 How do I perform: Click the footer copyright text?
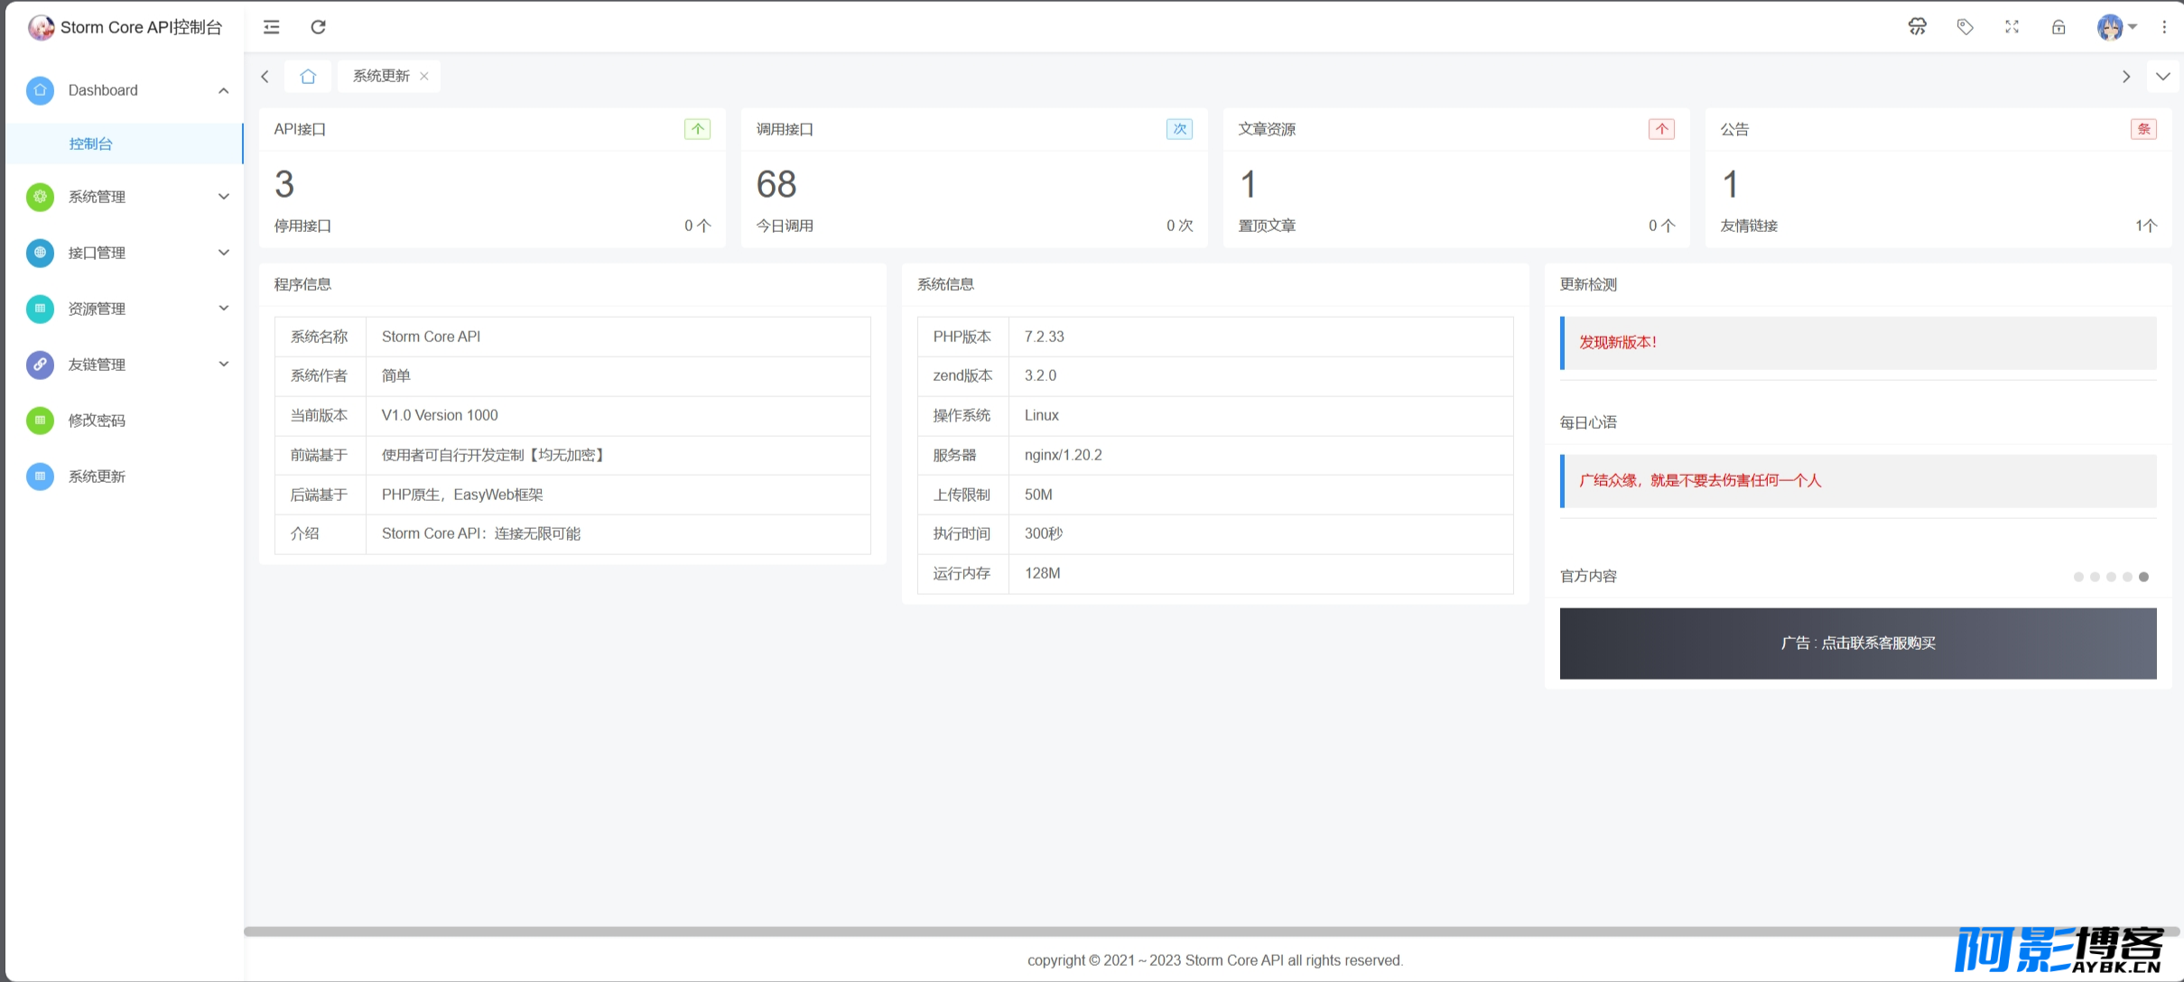coord(1214,960)
